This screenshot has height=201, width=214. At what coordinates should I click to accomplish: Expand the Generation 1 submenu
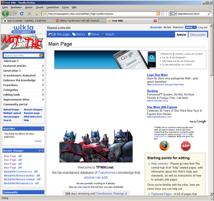[43, 70]
